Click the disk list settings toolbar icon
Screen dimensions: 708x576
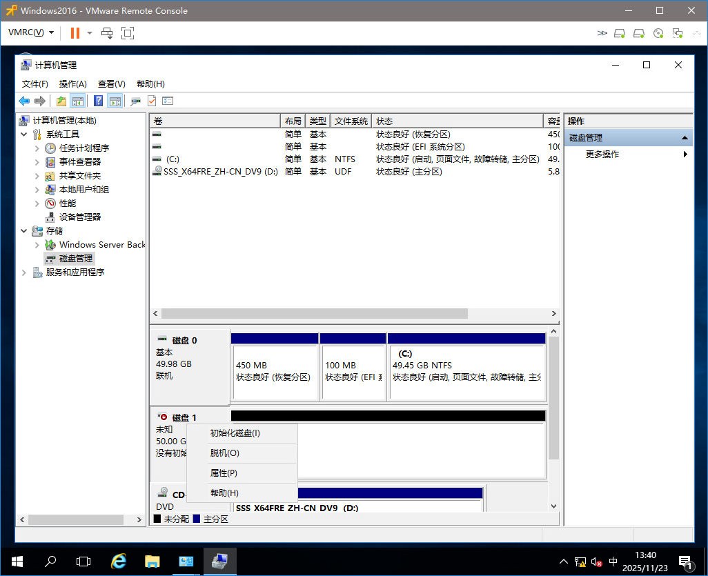point(168,101)
